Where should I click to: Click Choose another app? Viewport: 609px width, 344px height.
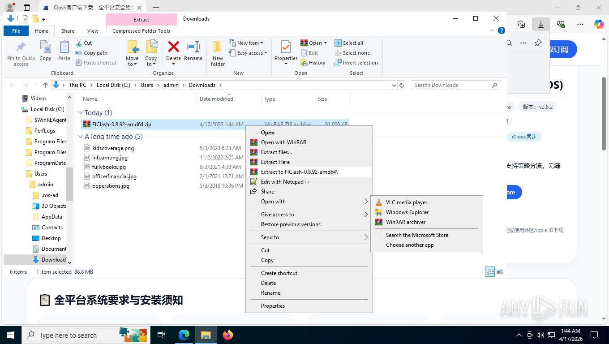427,245
